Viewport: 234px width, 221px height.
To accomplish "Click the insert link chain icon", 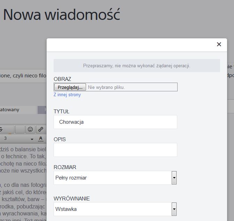I will coord(41,129).
